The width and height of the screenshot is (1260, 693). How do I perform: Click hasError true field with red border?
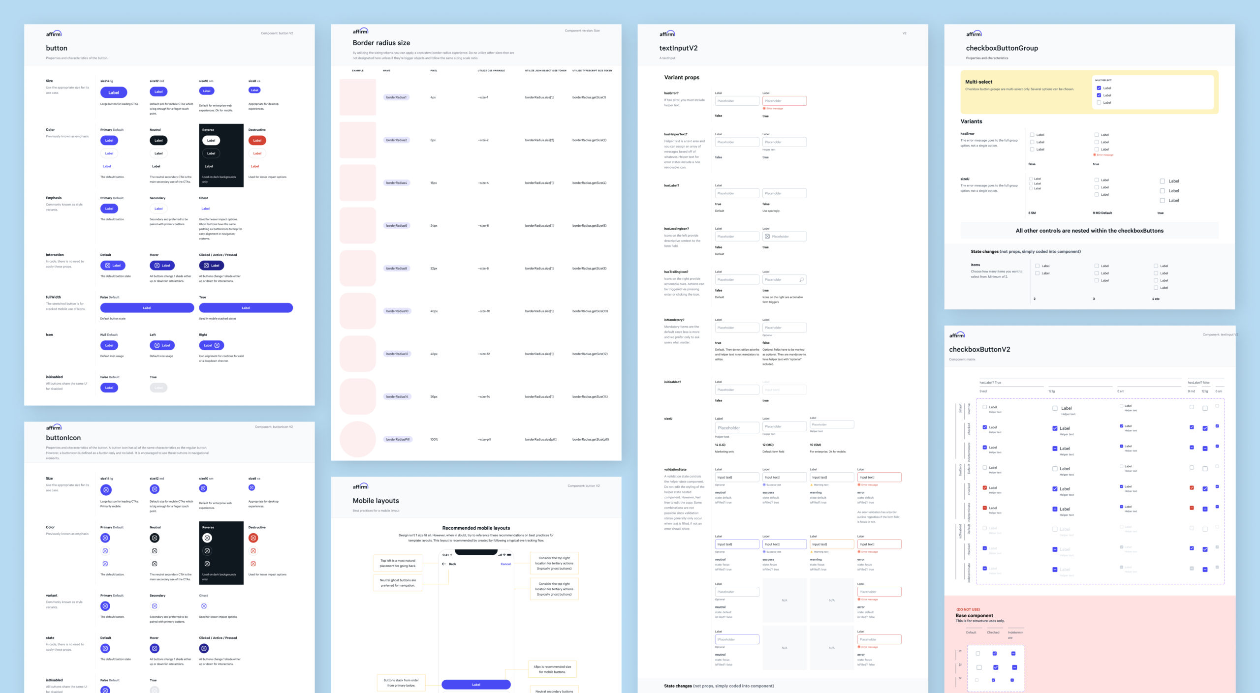click(x=784, y=101)
